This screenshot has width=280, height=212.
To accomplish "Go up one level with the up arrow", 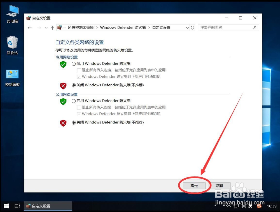I will point(53,28).
